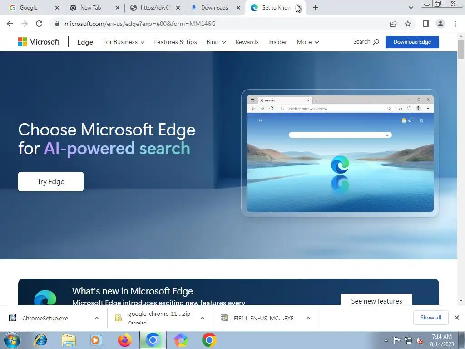Switch to the New Tab tab
Screen dimensions: 465x349
(x=90, y=8)
